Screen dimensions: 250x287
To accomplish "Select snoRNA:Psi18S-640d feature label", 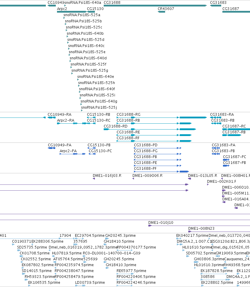I will point(88,58).
